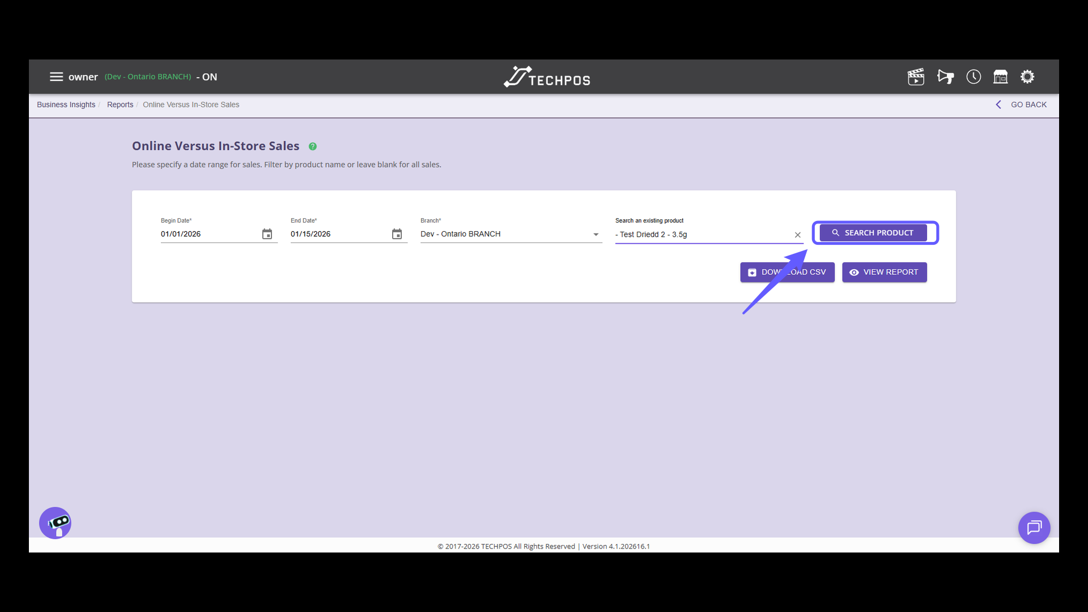The height and width of the screenshot is (612, 1088).
Task: Open the chat bubble support widget
Action: coord(1034,528)
